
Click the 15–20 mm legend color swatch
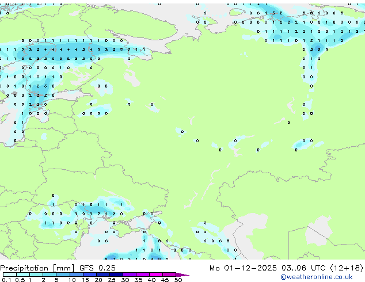tap(90, 275)
